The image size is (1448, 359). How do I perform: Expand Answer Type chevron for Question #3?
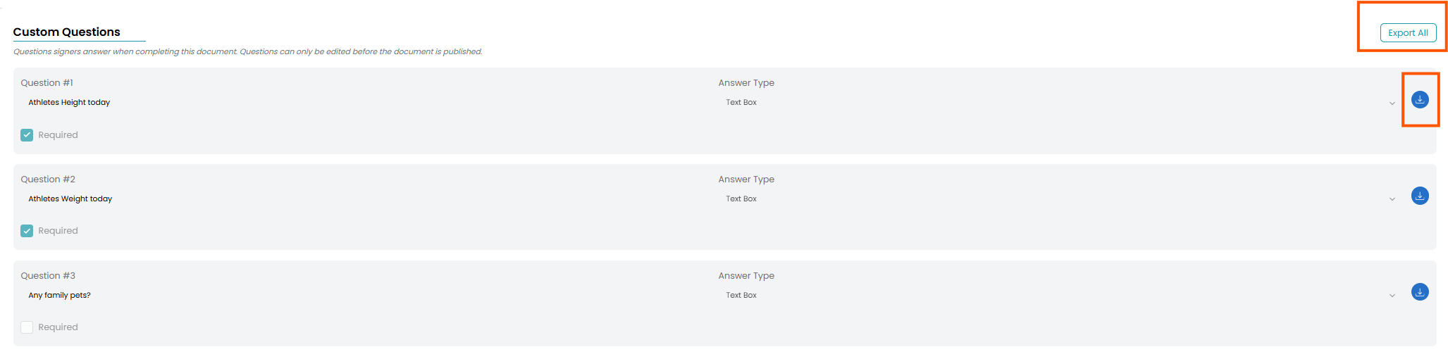click(1392, 296)
